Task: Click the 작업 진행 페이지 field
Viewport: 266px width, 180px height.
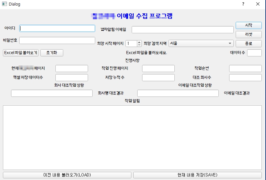Action: coord(158,68)
